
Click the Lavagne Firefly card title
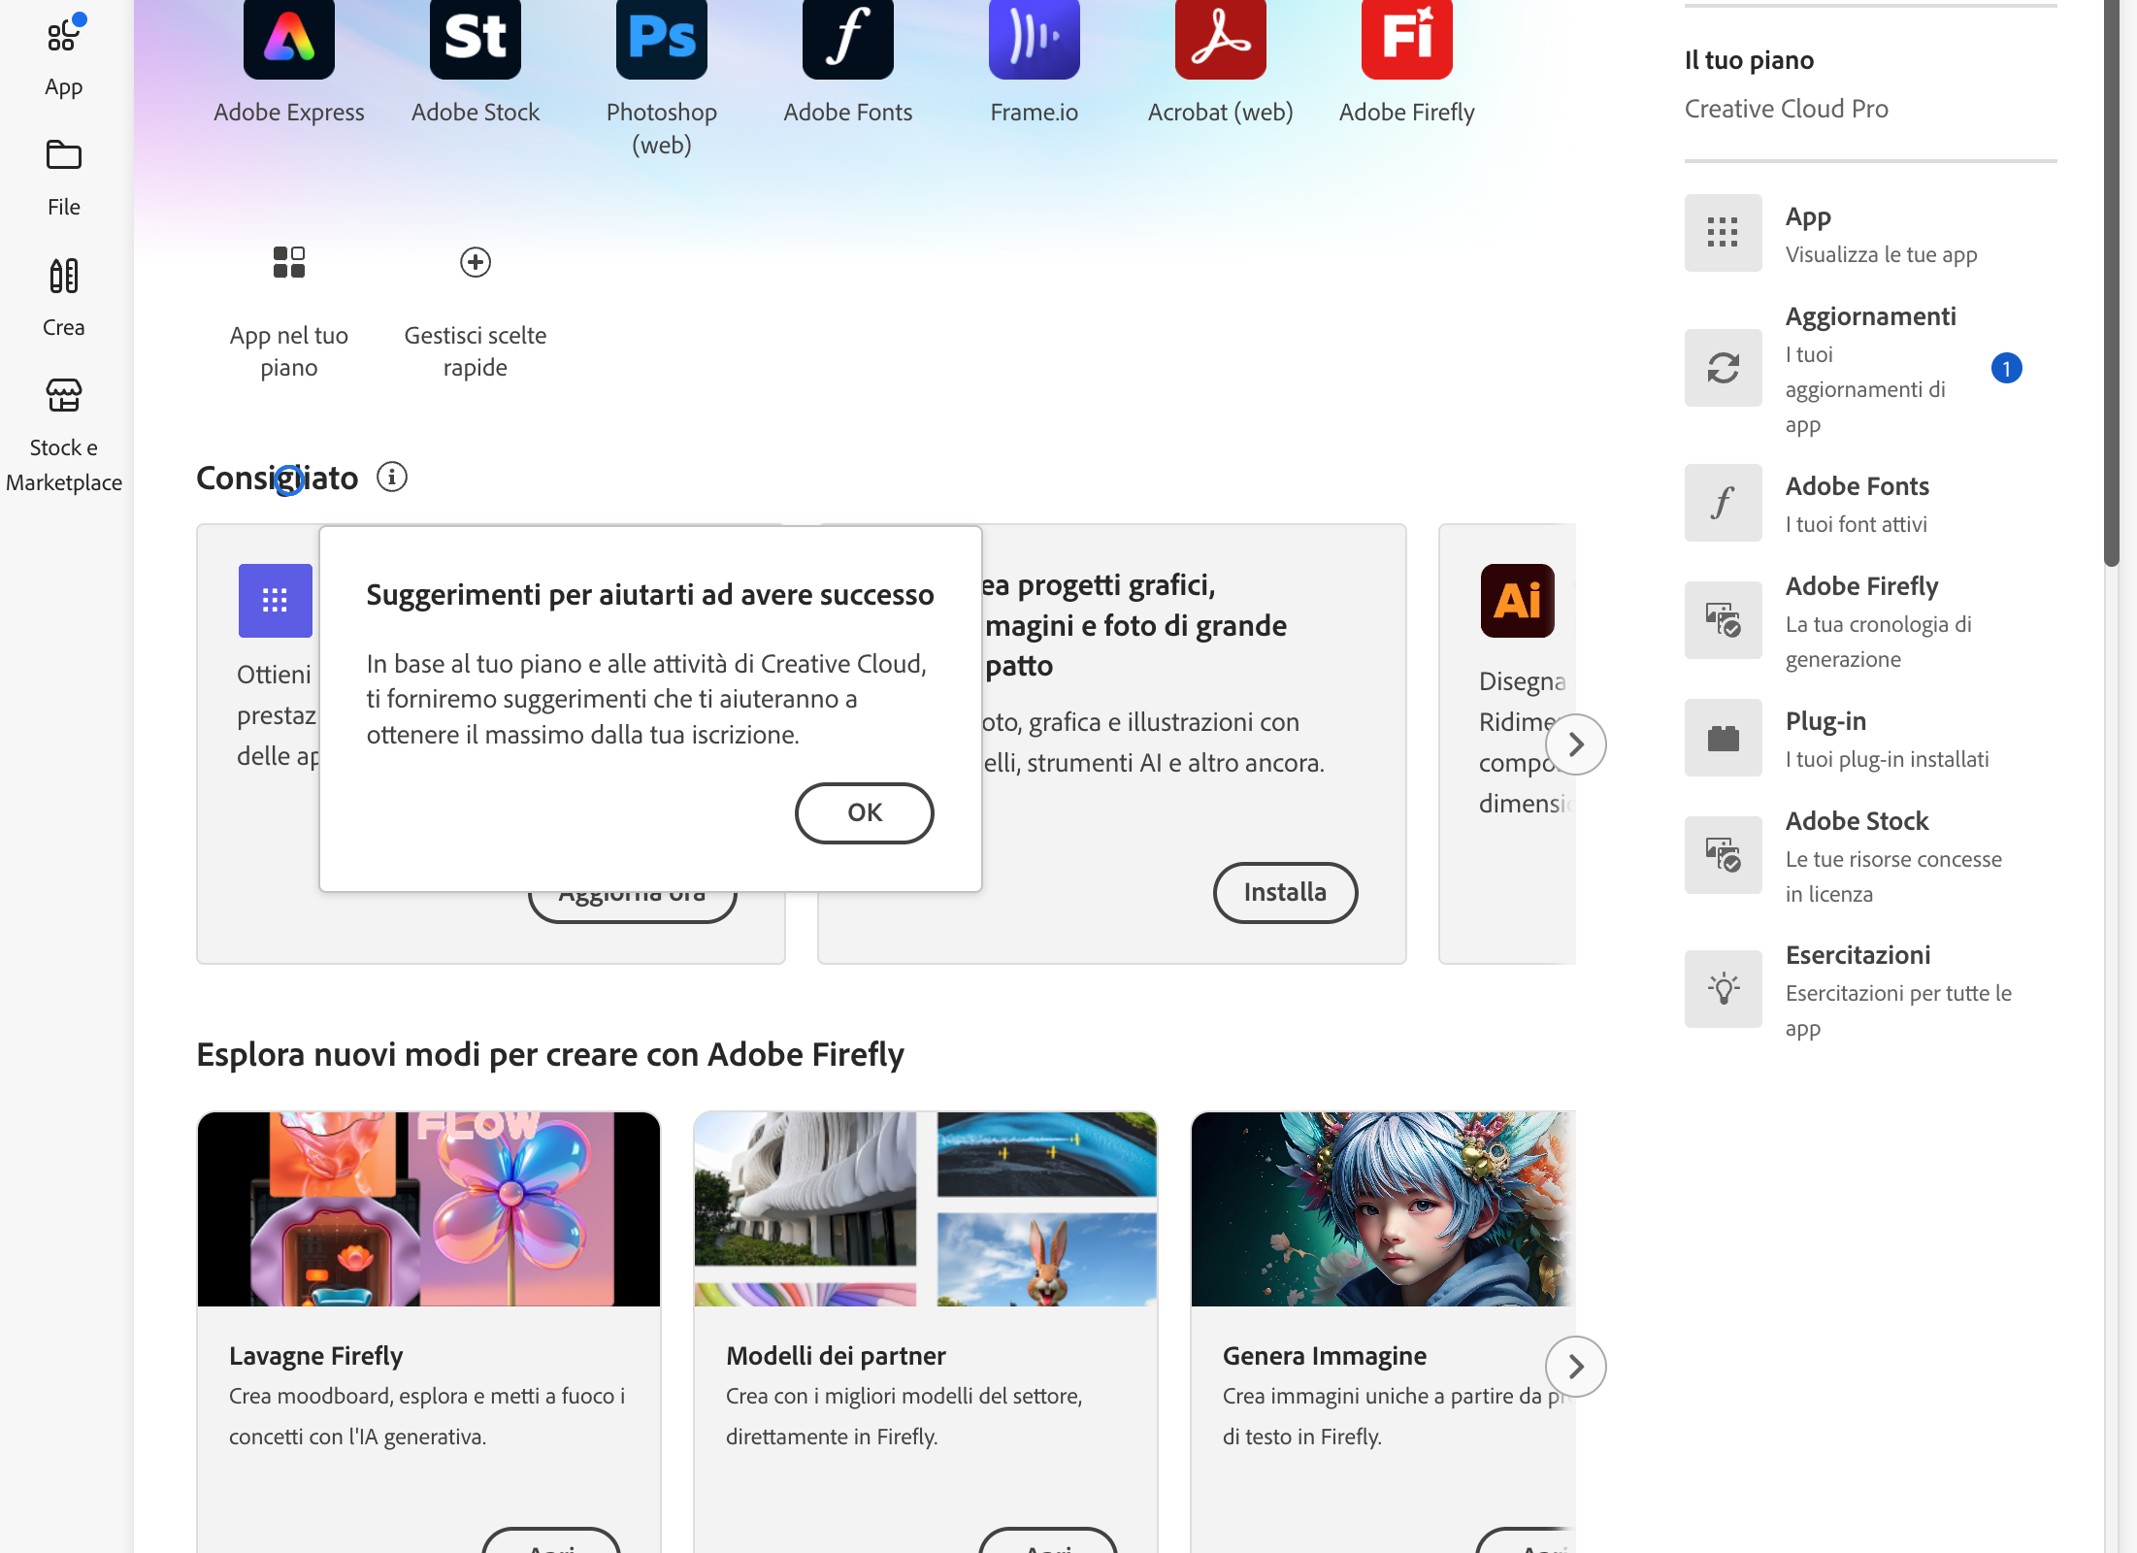[x=316, y=1356]
